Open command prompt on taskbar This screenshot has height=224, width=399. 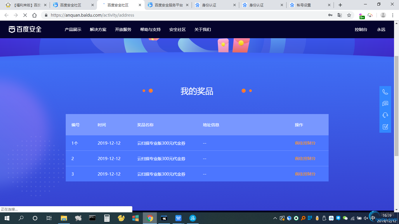[92, 218]
